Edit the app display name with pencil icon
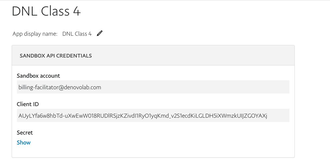This screenshot has height=159, width=330. click(100, 33)
